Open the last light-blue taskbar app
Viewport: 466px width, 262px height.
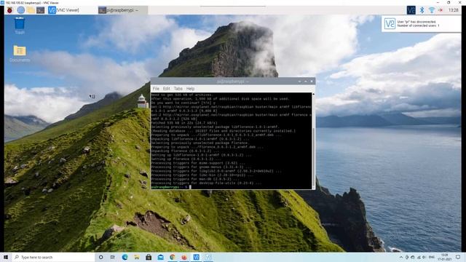208,257
